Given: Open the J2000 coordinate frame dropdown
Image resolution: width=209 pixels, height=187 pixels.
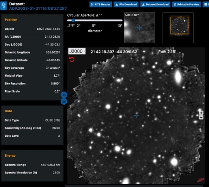Looking at the screenshot, I should pyautogui.click(x=77, y=51).
